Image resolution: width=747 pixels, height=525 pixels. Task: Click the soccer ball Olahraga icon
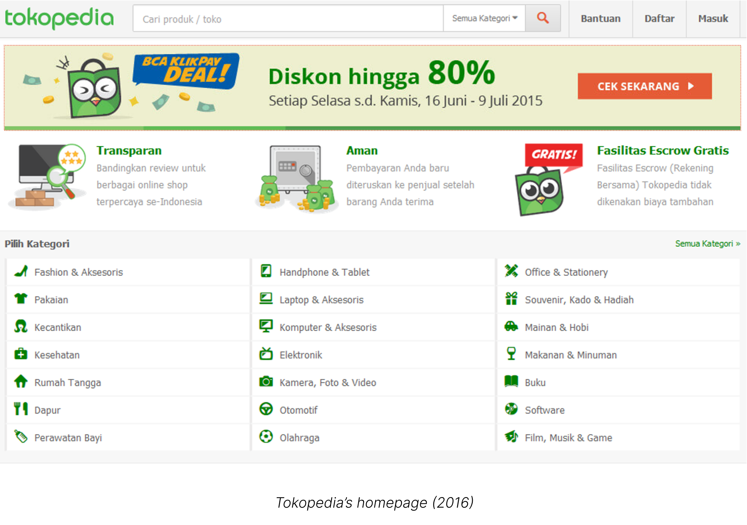(266, 437)
